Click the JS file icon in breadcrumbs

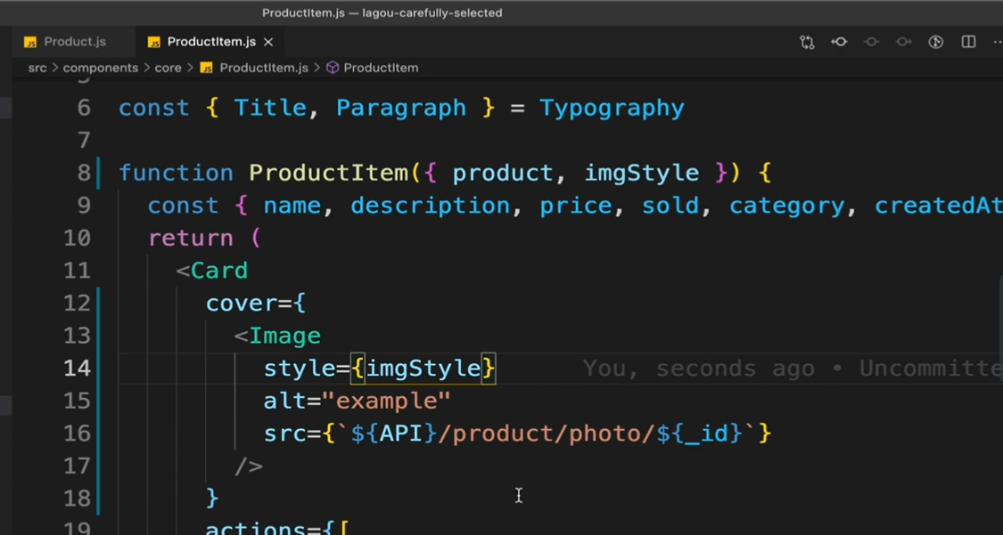click(x=206, y=68)
